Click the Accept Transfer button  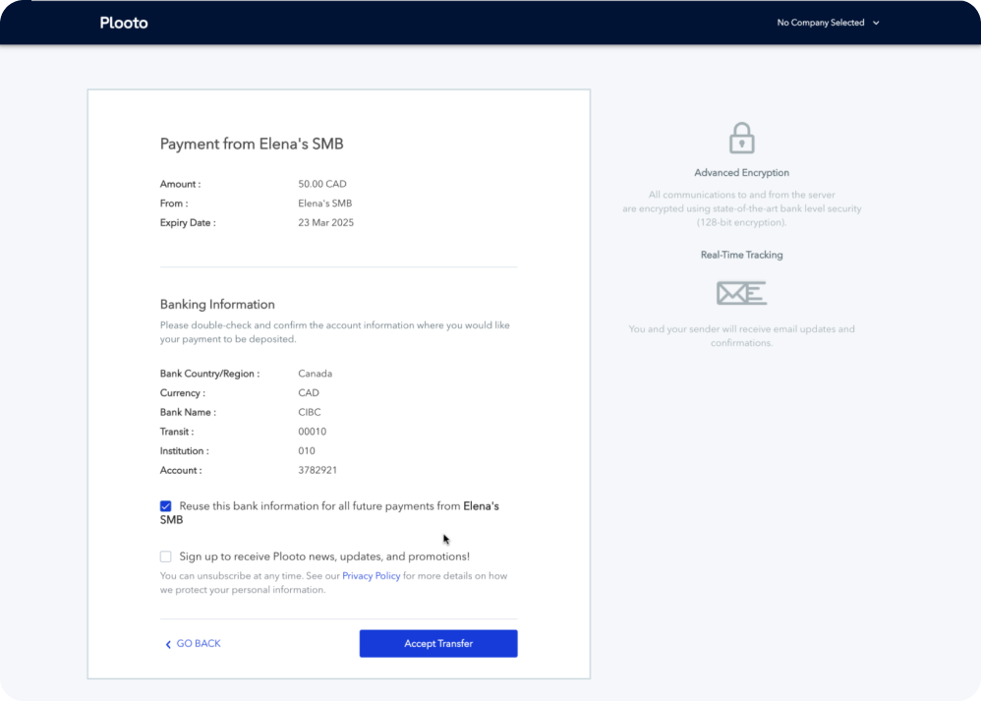[438, 643]
